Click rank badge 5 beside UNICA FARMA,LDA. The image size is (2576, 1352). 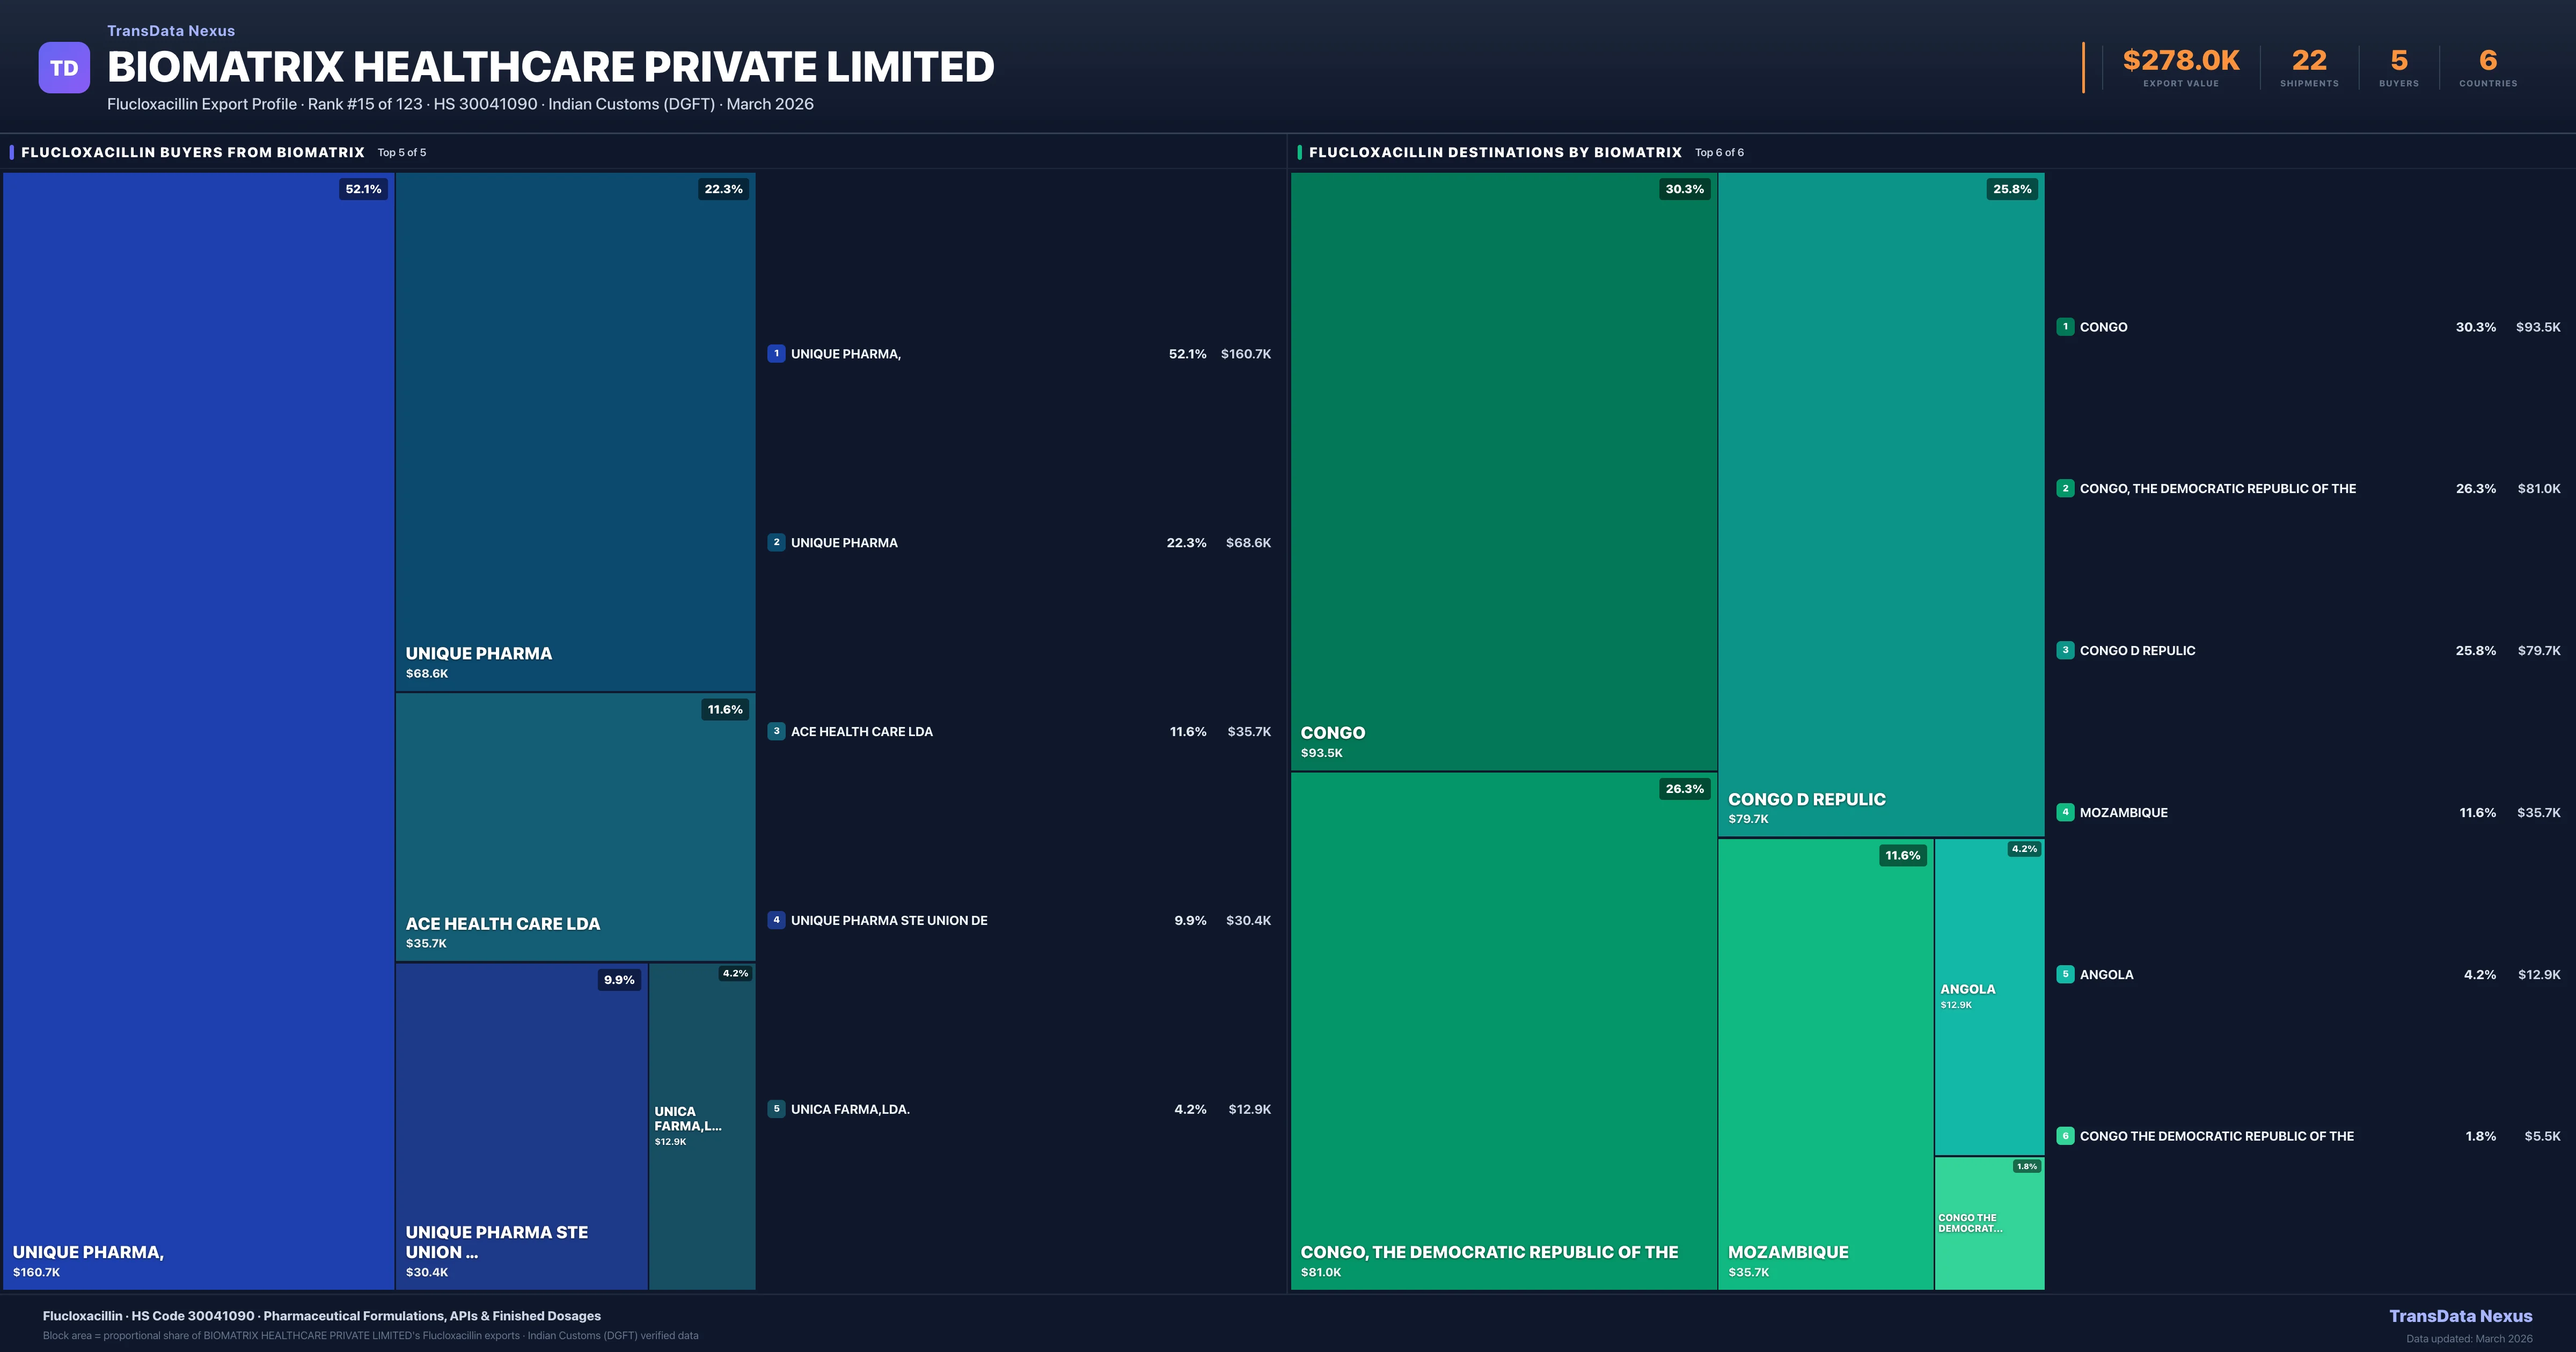[x=776, y=1108]
